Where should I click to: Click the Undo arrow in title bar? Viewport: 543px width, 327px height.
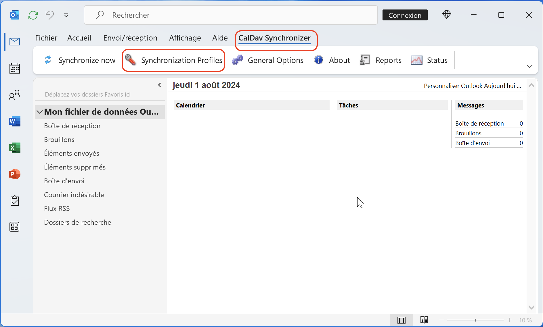pyautogui.click(x=49, y=15)
